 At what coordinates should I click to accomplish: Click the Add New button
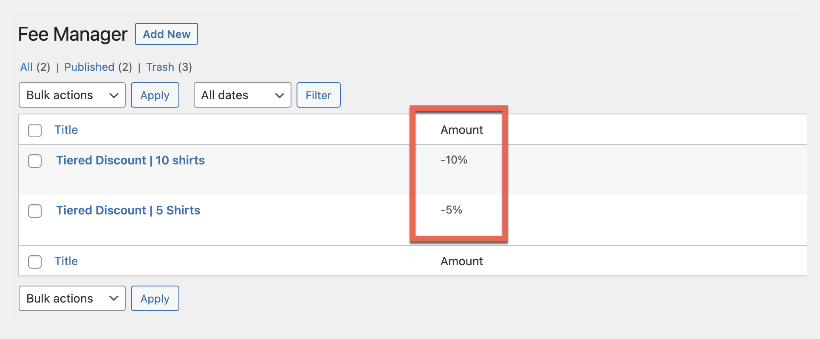[x=166, y=34]
